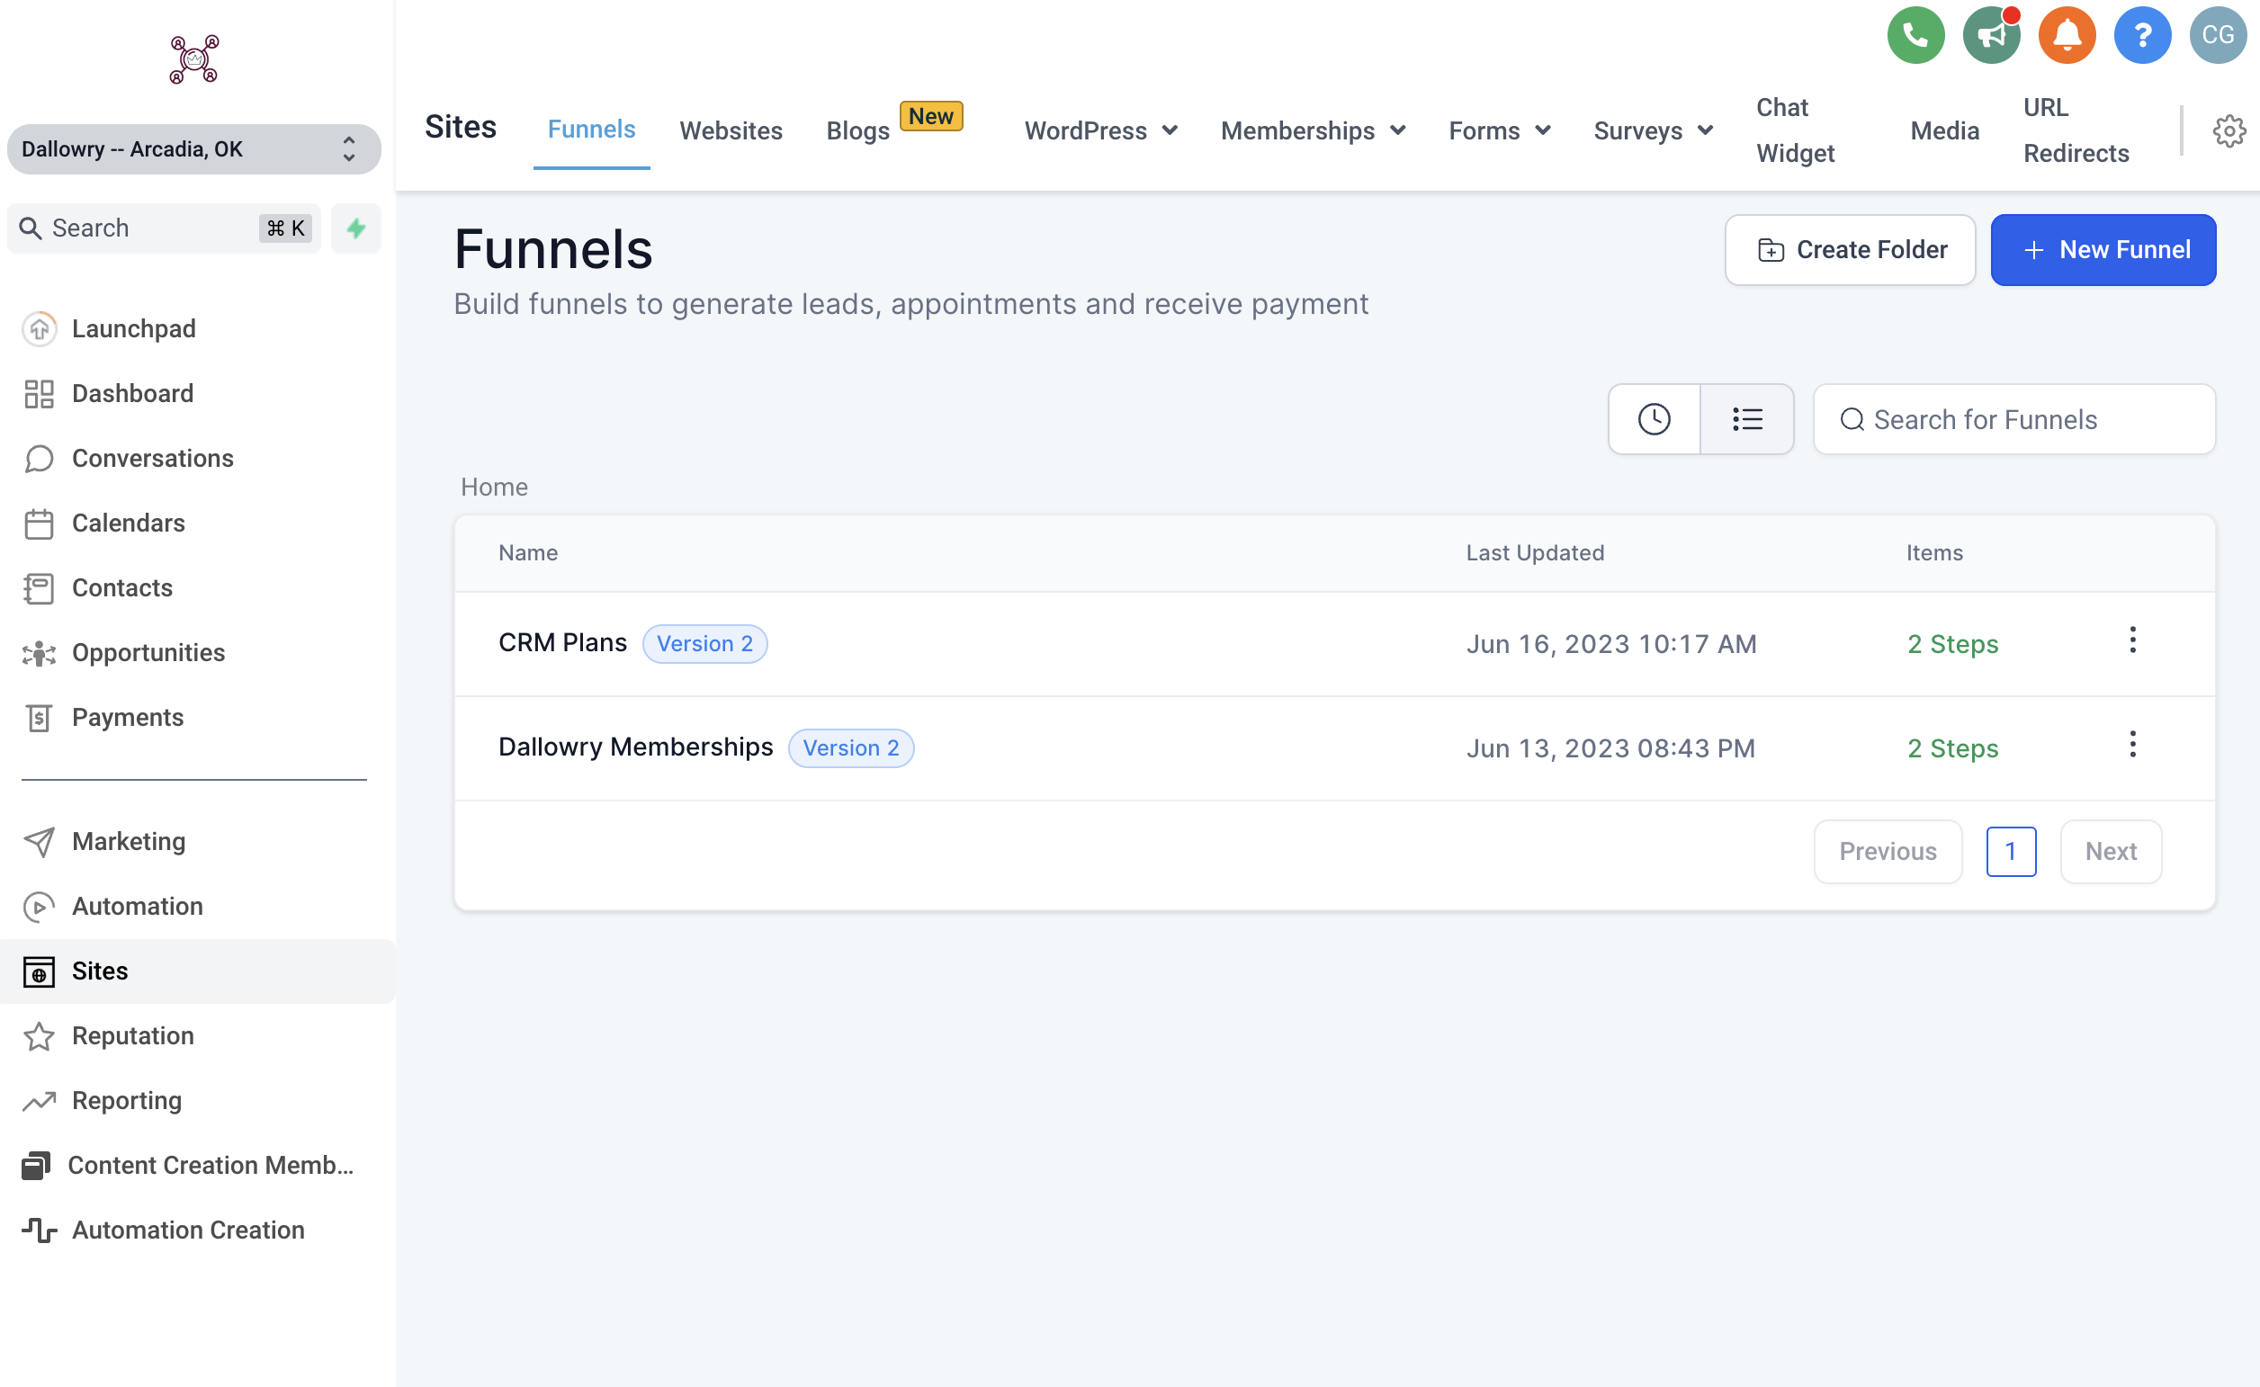Click the green lightning quick actions icon
This screenshot has height=1387, width=2260.
356,228
